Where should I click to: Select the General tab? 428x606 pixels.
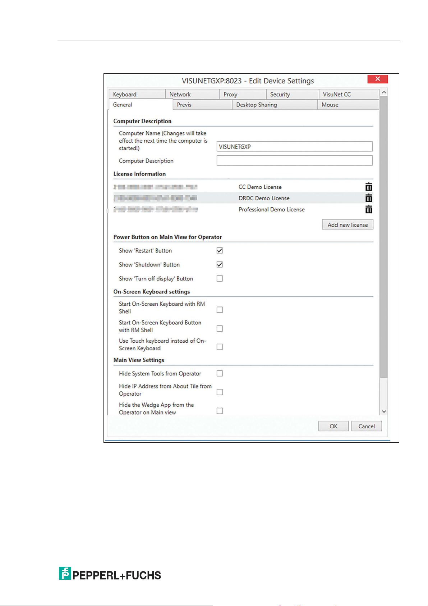click(141, 105)
